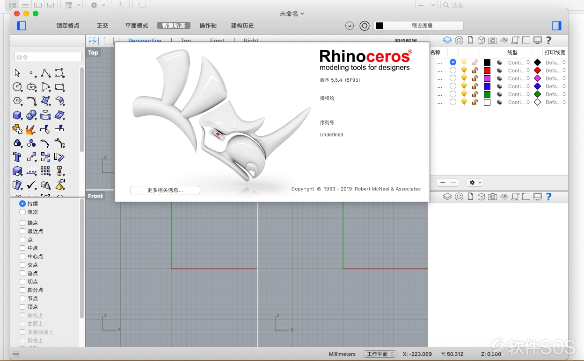
Task: Select the Text object tool
Action: [x=17, y=157]
